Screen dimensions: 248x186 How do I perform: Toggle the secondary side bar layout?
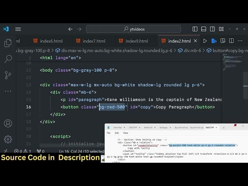[x=212, y=29]
